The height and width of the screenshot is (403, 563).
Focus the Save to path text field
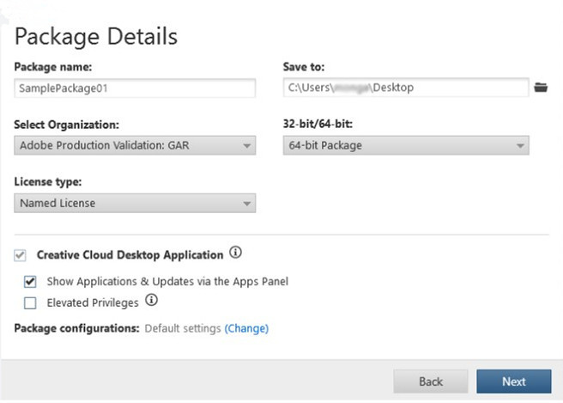405,88
